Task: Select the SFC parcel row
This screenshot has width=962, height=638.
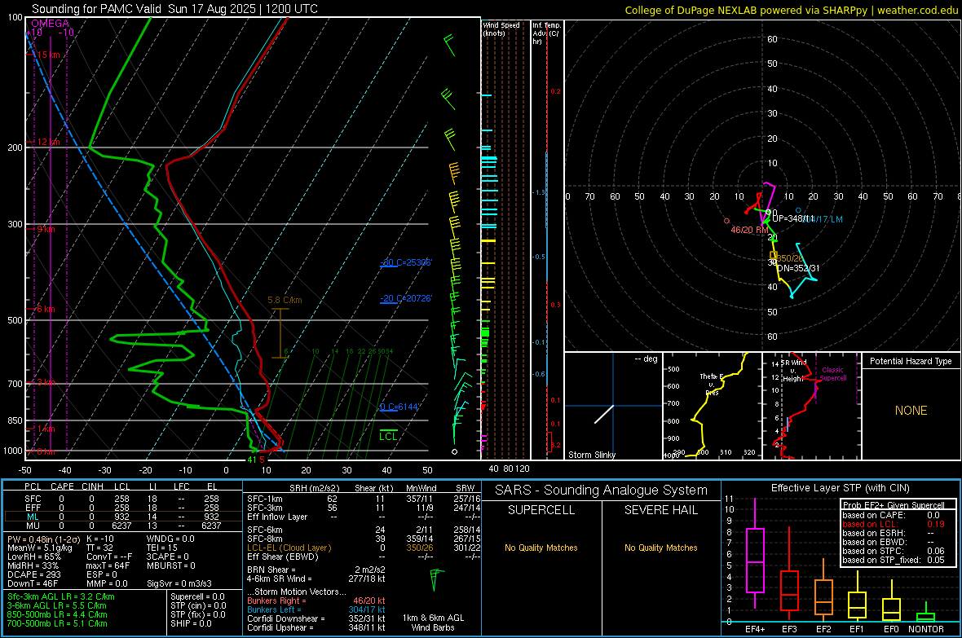Action: click(123, 499)
